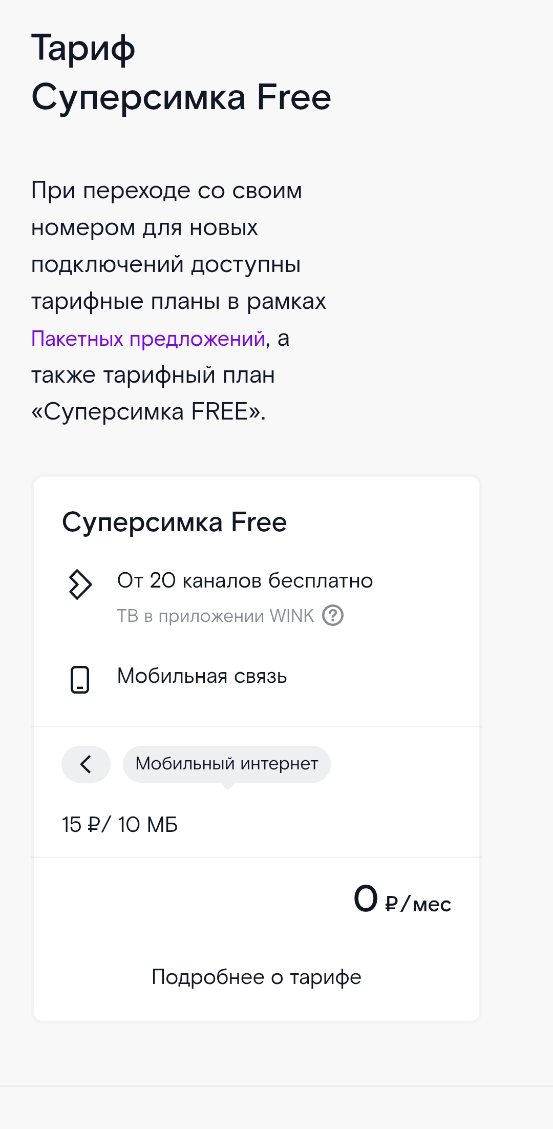553x1129 pixels.
Task: Click the также тарифный план line
Action: pos(153,375)
